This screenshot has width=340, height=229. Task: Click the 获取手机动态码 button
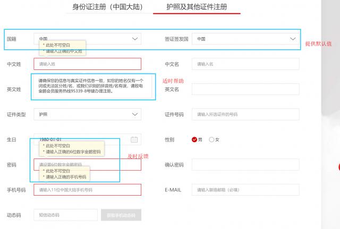coord(121,215)
